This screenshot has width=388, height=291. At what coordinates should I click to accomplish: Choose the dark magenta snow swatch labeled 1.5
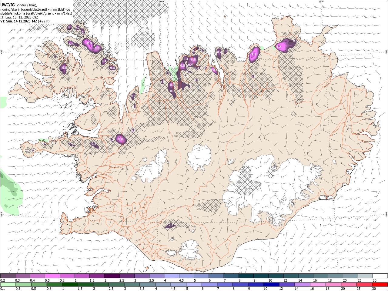pos(97,276)
